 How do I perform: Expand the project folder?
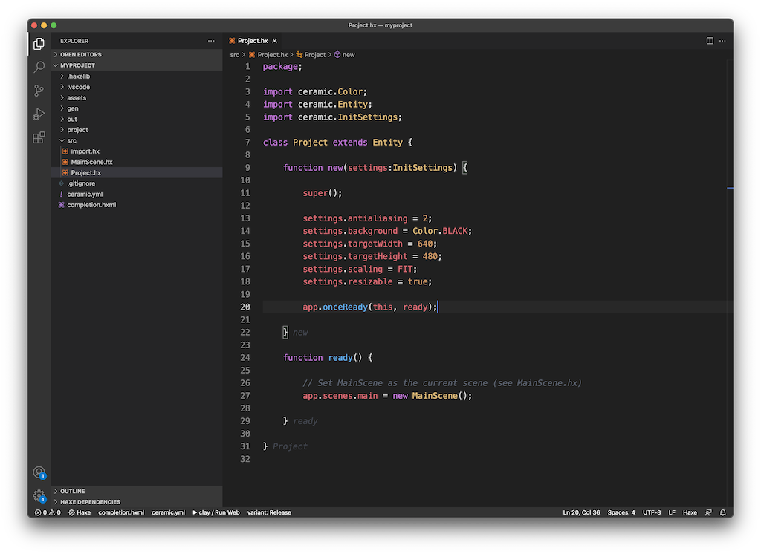[x=137, y=129]
